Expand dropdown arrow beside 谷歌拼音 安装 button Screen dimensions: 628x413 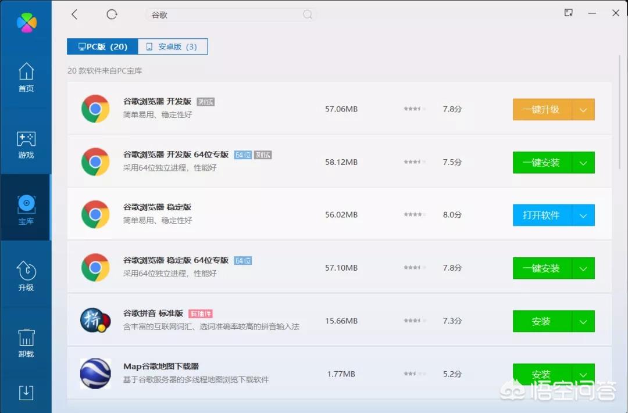coord(583,321)
